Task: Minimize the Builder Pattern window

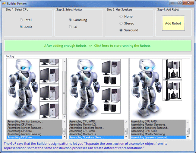Action: pyautogui.click(x=173, y=3)
